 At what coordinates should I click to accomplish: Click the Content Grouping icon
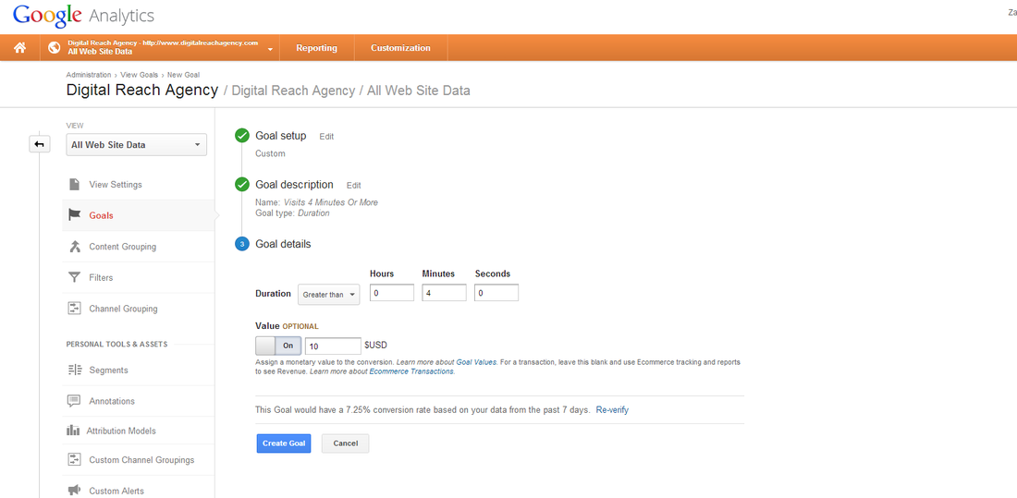(x=75, y=247)
